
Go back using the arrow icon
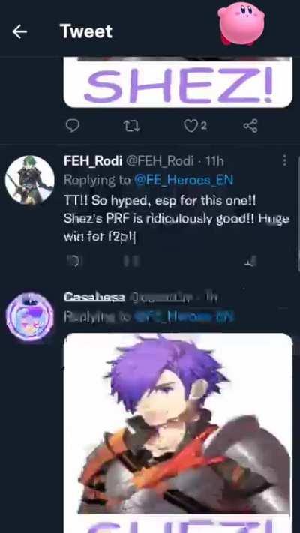click(19, 32)
